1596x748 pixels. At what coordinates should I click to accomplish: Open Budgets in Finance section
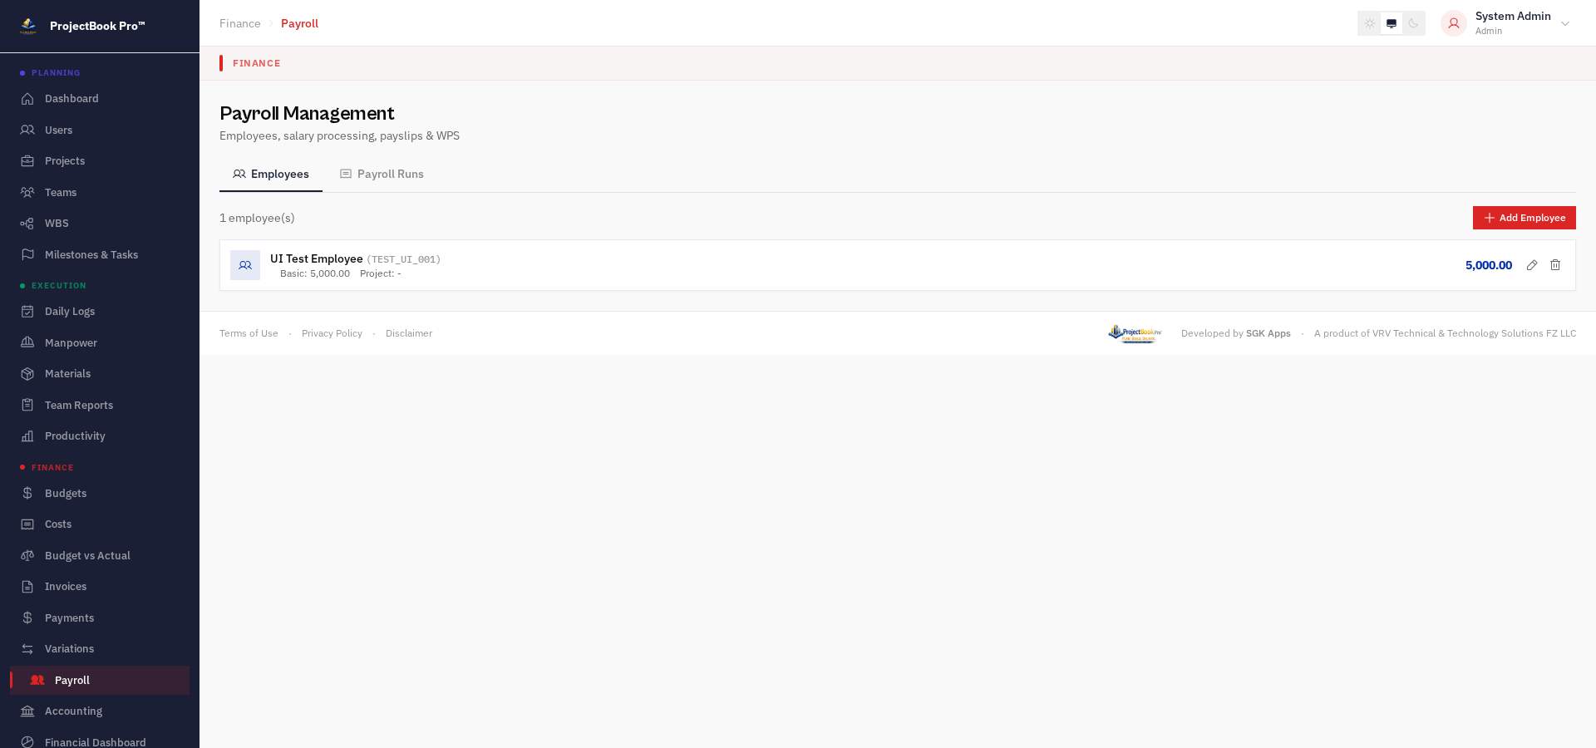click(100, 493)
